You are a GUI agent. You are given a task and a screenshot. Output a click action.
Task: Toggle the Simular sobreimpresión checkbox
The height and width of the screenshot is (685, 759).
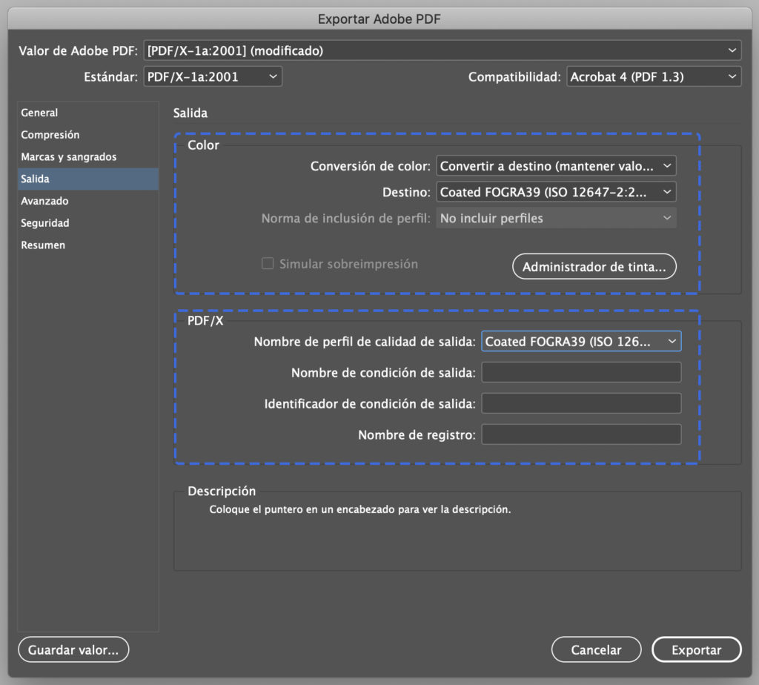tap(268, 263)
